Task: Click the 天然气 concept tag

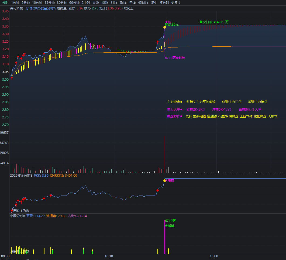Action: pyautogui.click(x=273, y=116)
